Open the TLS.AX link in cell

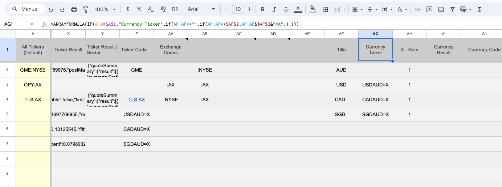[136, 99]
